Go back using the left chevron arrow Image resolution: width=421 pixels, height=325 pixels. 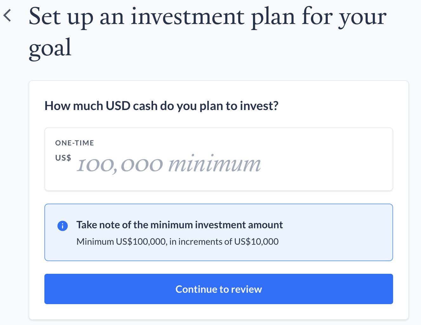tap(7, 15)
